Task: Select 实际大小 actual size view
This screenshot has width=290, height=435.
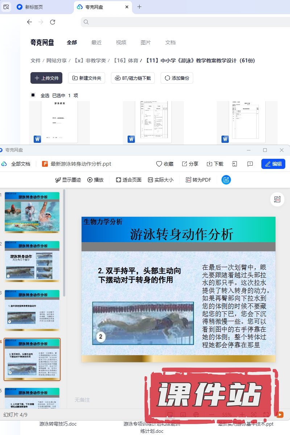Action: pos(160,180)
